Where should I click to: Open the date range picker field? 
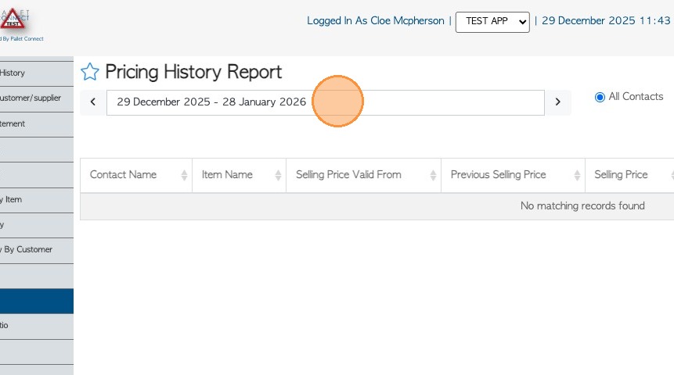[x=325, y=102]
